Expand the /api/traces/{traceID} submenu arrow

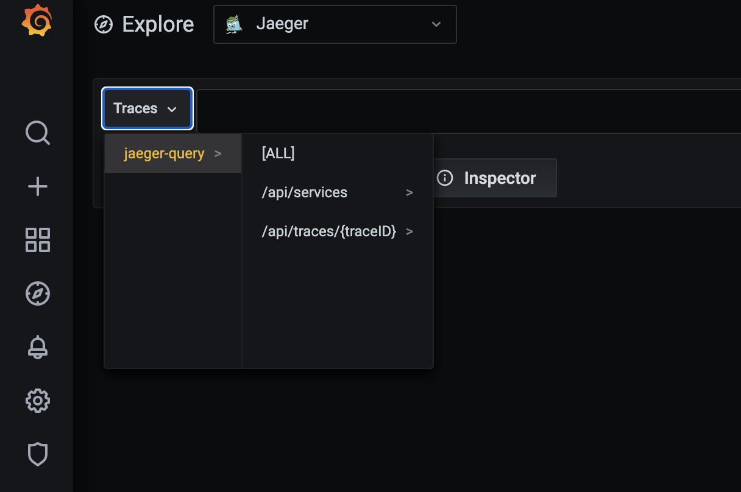[x=409, y=231]
